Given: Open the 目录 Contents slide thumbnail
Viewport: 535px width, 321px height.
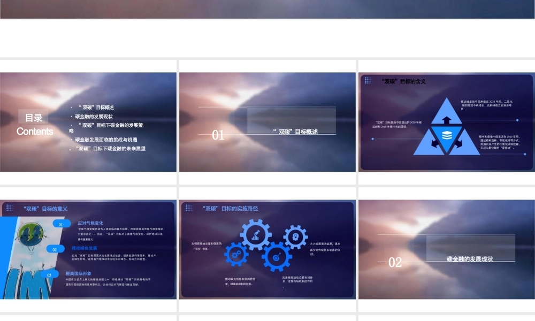Looking at the screenshot, I should coord(88,122).
